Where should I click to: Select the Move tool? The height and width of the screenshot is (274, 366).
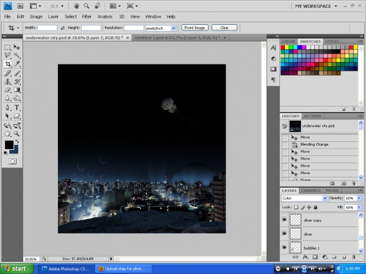click(16, 47)
